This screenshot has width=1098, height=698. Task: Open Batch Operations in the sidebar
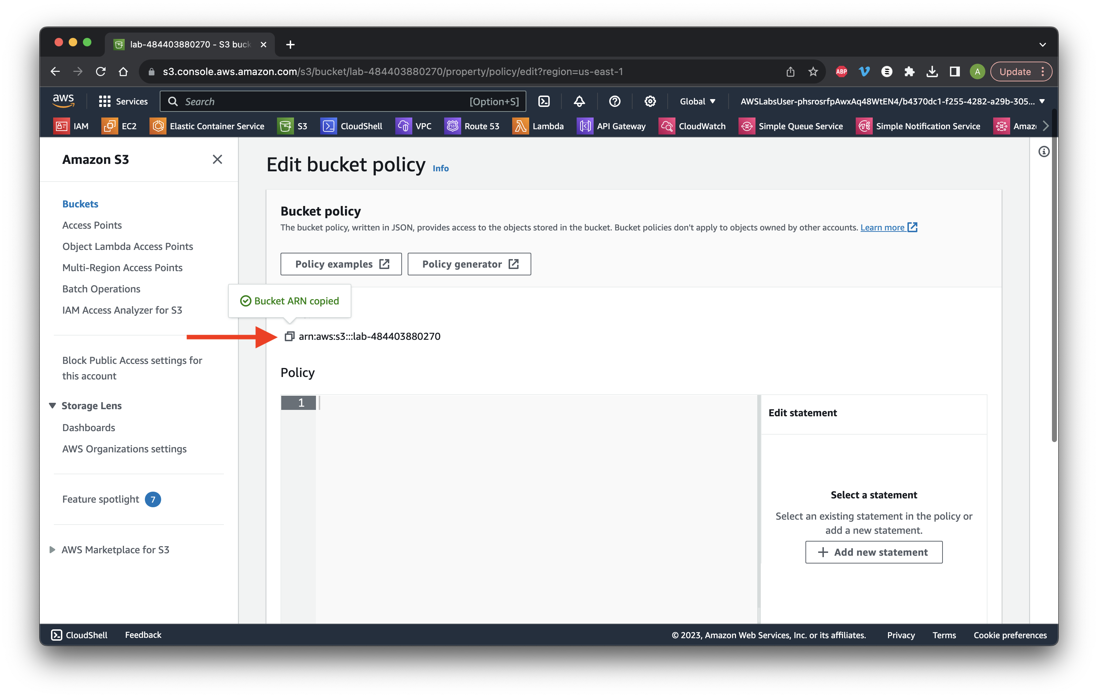coord(101,288)
